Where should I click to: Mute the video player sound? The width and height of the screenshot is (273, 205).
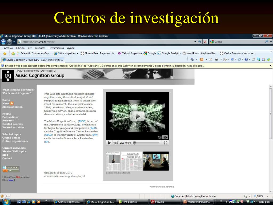click(x=115, y=143)
